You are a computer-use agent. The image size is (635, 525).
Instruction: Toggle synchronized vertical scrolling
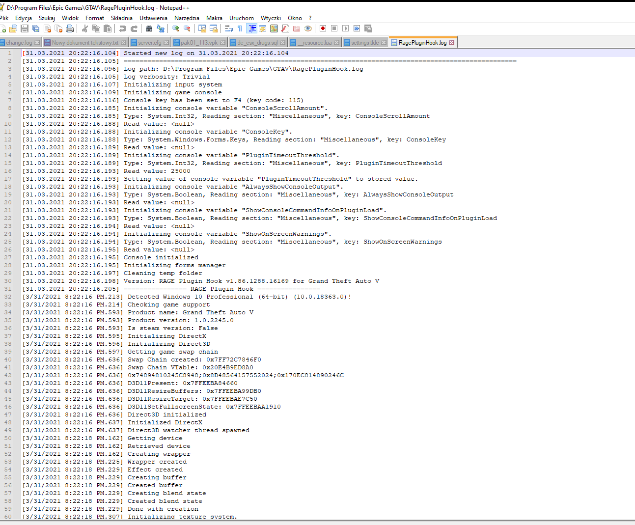coord(202,28)
